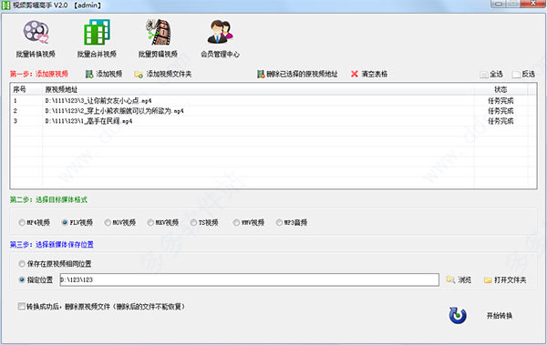The image size is (547, 345).
Task: Click the red X 清空表格 icon
Action: [355, 74]
